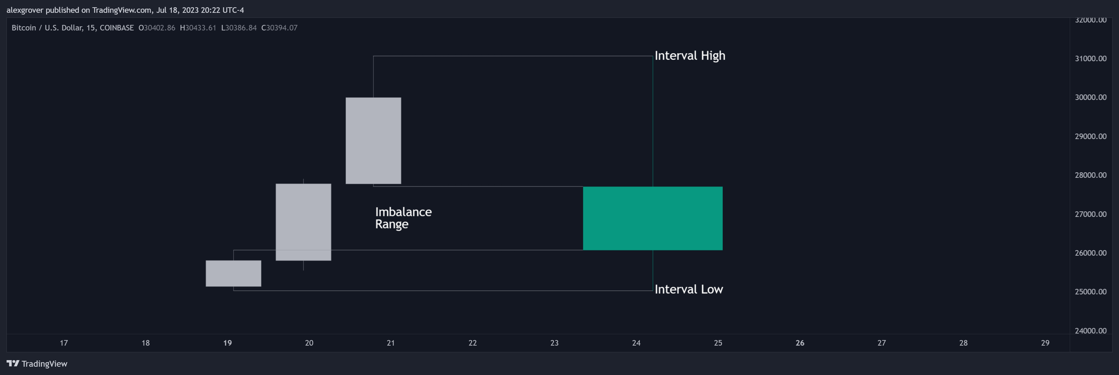Click date 27 on the time axis
Screen dimensions: 1119x375
[881, 343]
